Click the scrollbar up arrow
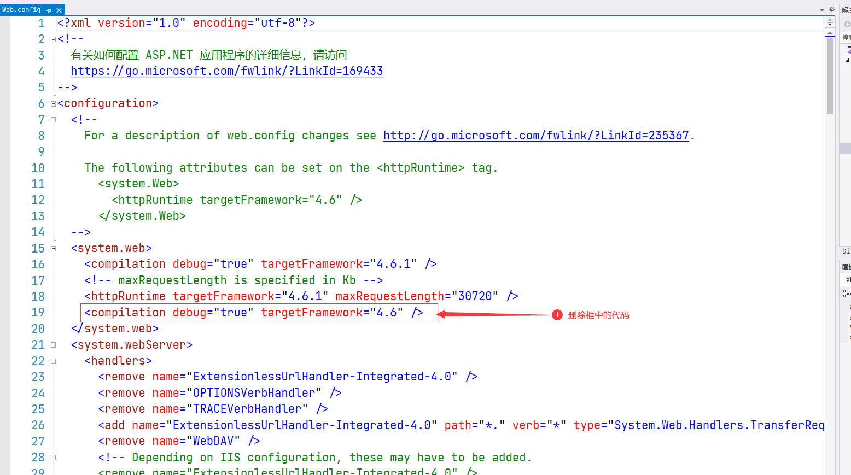 [830, 33]
